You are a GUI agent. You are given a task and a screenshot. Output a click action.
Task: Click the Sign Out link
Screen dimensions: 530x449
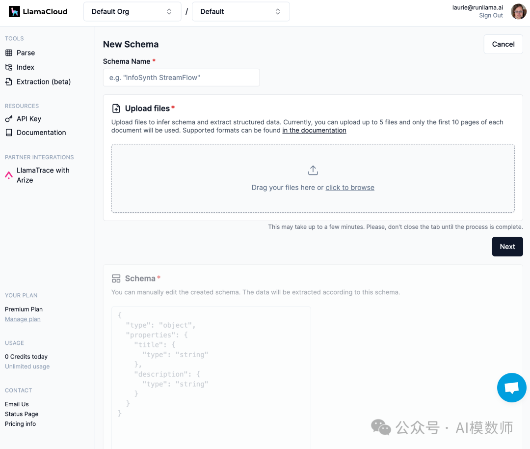(491, 15)
